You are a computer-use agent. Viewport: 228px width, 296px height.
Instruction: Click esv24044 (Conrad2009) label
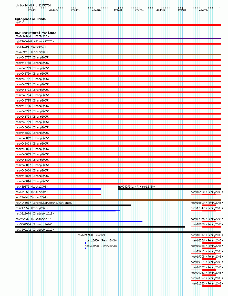pos(32,197)
